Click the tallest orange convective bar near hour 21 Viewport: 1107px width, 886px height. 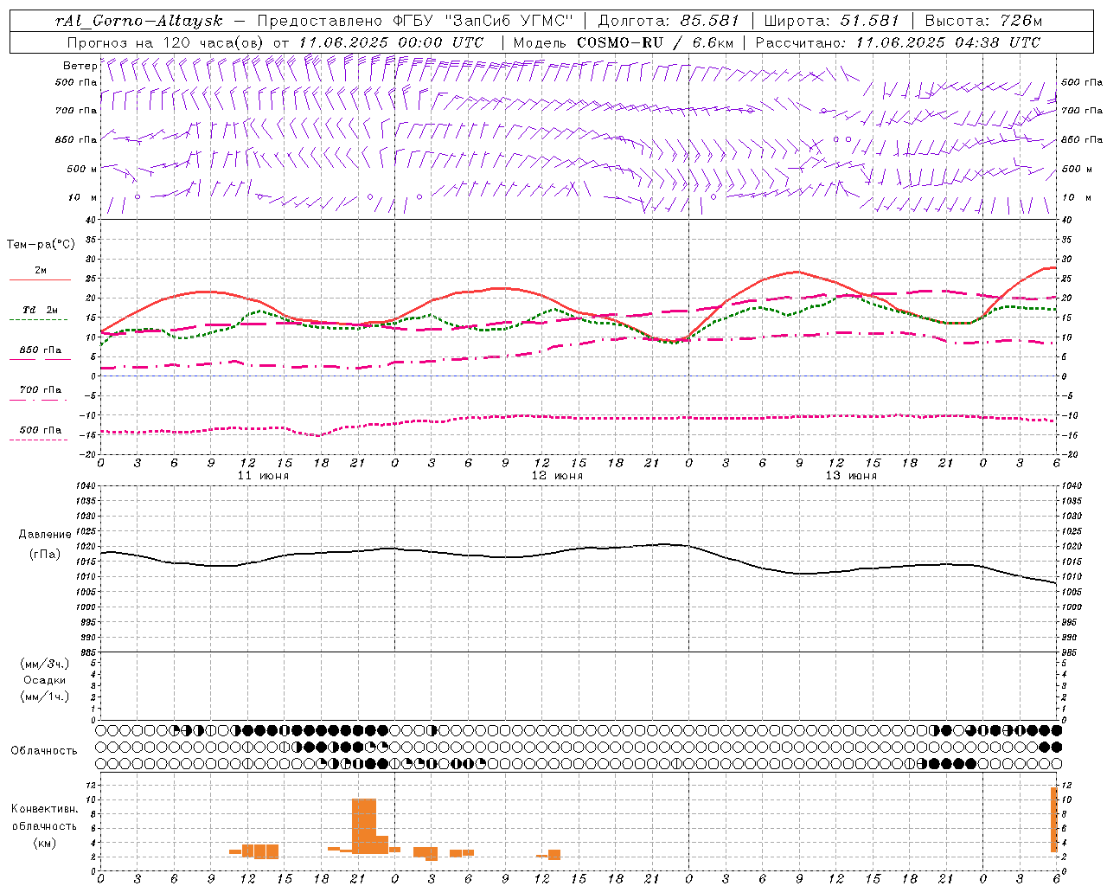click(364, 826)
